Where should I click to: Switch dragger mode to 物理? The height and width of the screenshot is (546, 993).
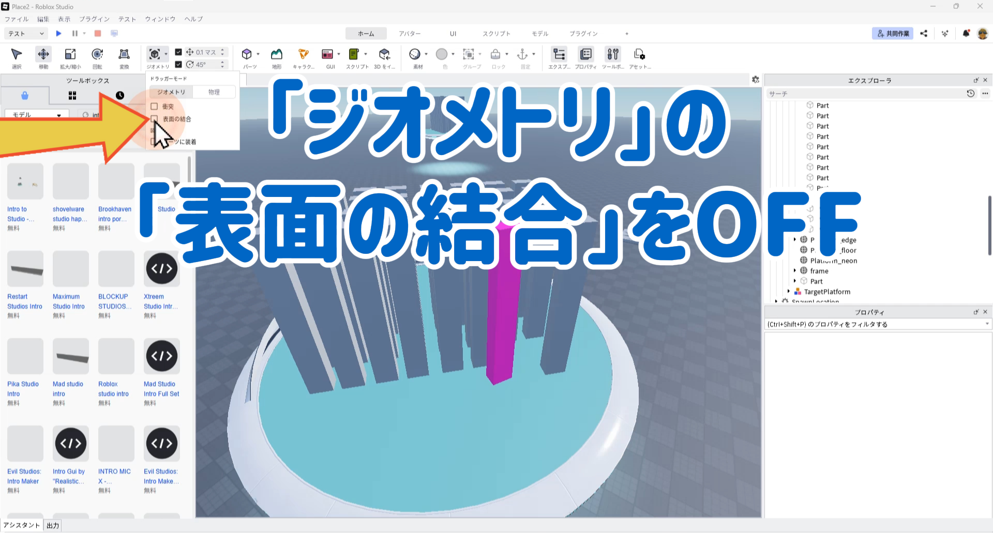[x=214, y=92]
